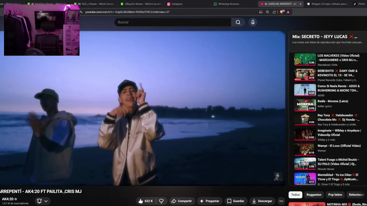Click the search magnifier button
This screenshot has width=367, height=206.
click(238, 22)
